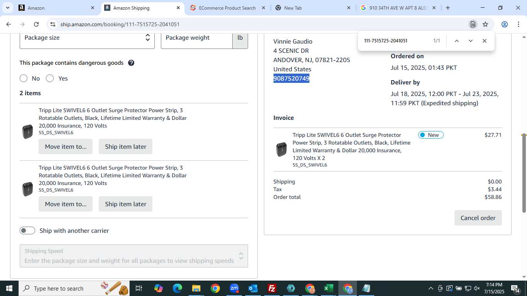Click Move item to for first item

[x=66, y=146]
